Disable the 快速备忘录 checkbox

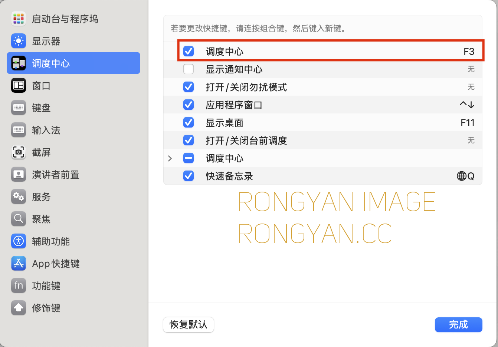point(189,176)
